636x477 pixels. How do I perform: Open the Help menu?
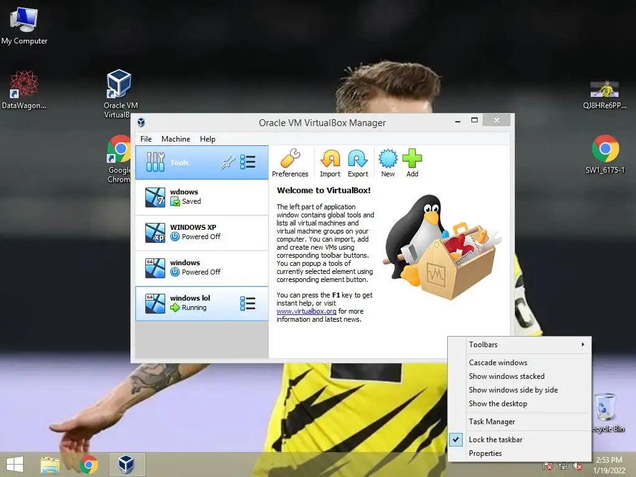pos(207,139)
